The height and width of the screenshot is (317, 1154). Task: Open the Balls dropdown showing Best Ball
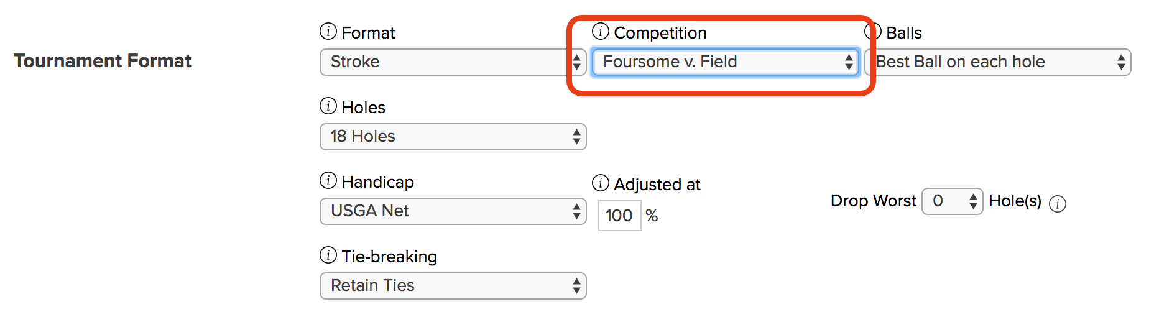click(998, 62)
